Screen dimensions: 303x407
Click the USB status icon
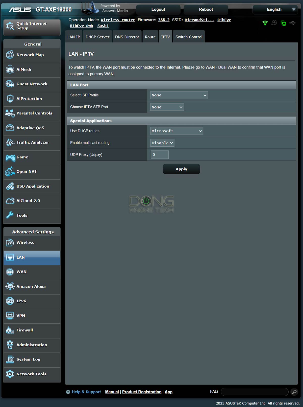pyautogui.click(x=292, y=23)
